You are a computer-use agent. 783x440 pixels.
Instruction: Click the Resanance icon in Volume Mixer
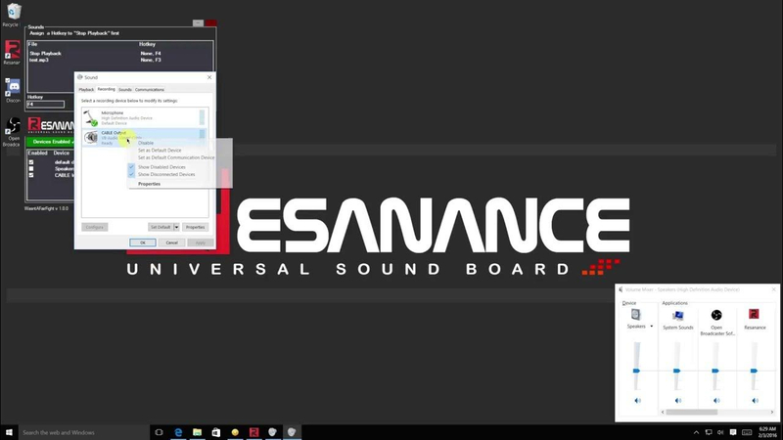coord(754,314)
